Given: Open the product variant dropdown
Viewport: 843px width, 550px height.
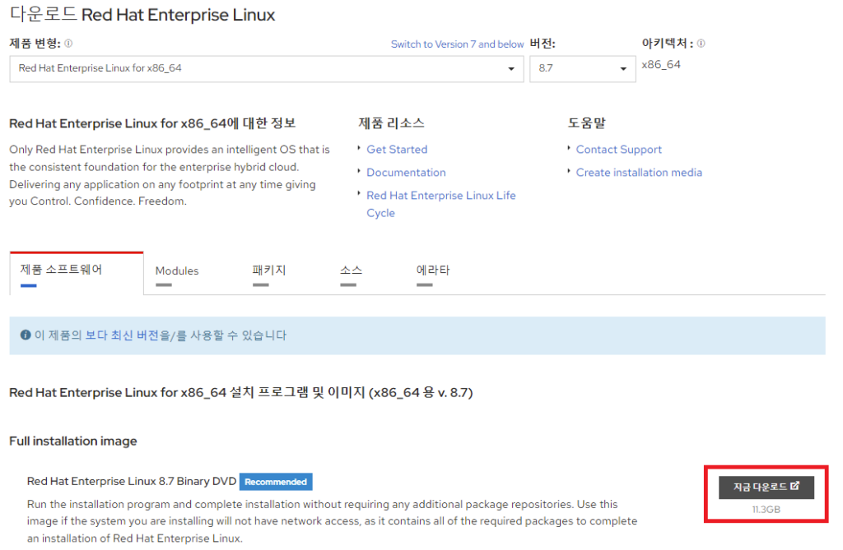Looking at the screenshot, I should [267, 69].
